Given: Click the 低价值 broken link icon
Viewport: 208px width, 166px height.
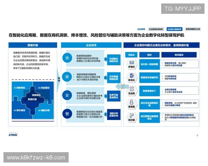Looking at the screenshot, I should coord(131,116).
